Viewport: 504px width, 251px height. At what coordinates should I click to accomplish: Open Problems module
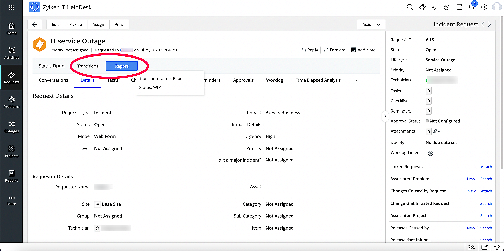(12, 102)
